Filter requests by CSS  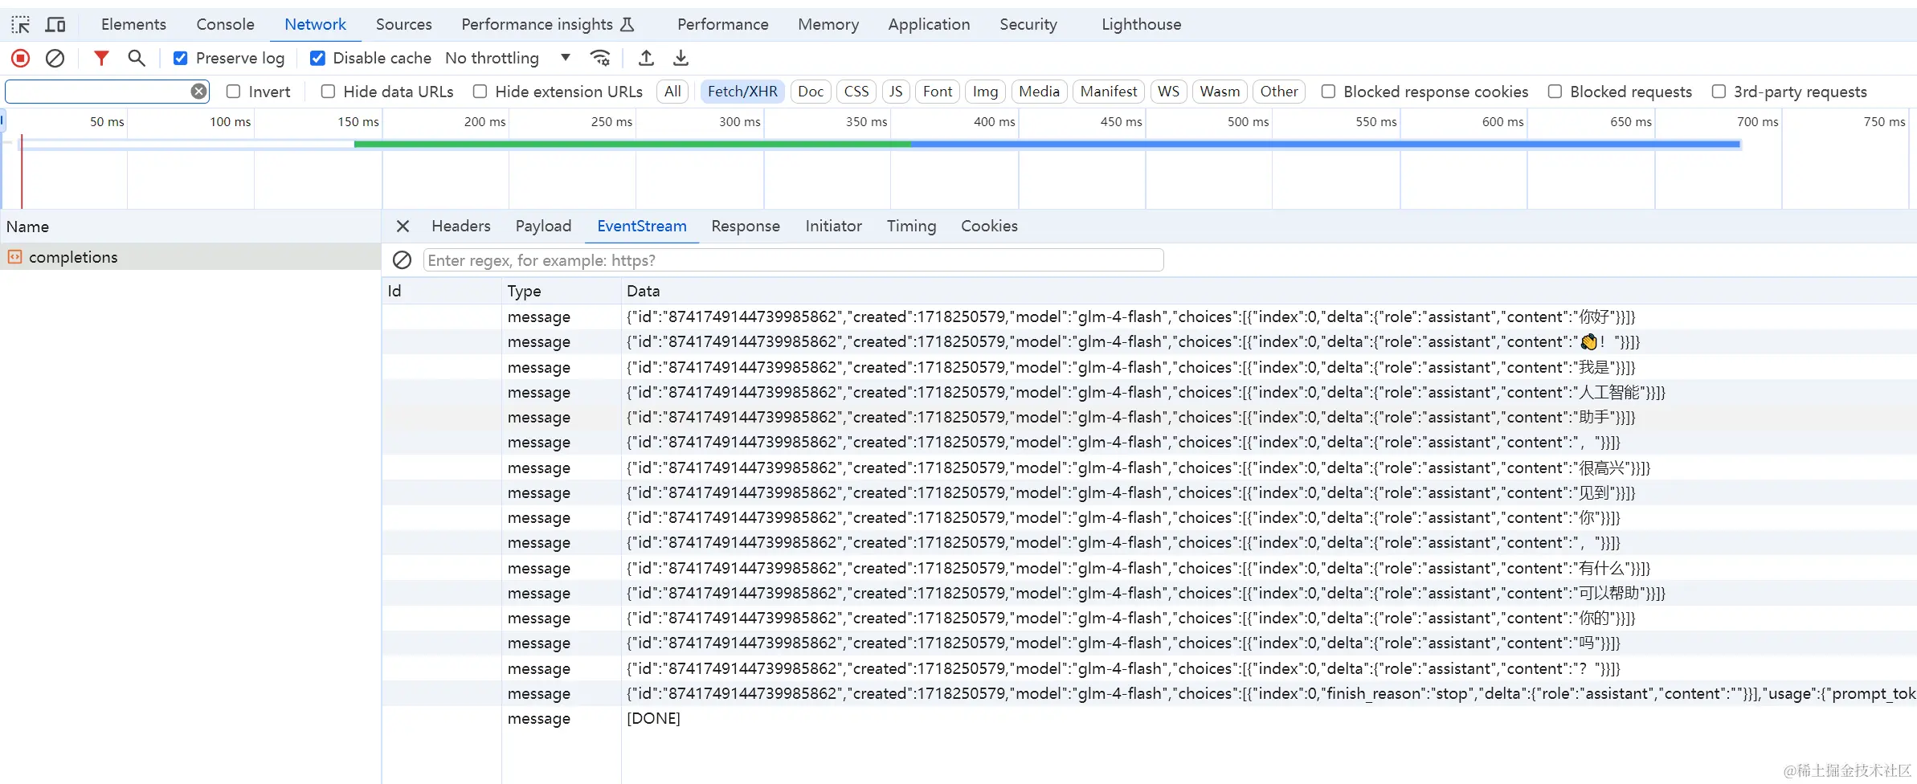tap(856, 92)
